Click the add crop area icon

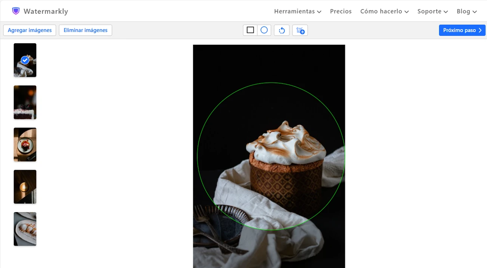click(300, 30)
